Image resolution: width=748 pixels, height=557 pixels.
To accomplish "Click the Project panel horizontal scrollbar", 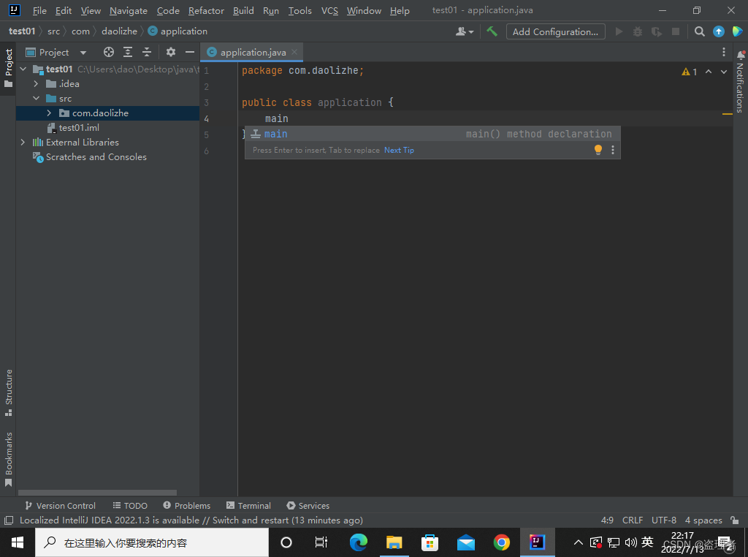I will pos(97,492).
